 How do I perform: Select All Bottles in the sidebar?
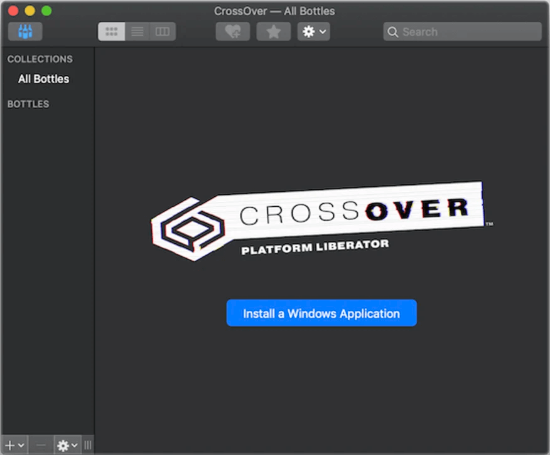pos(43,79)
